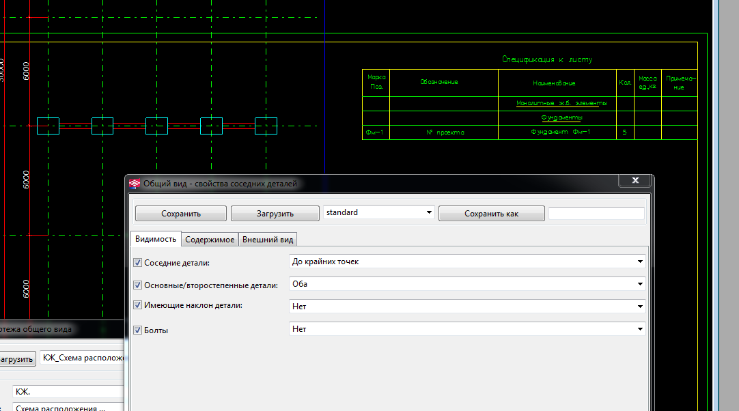Image resolution: width=739 pixels, height=411 pixels.
Task: Select the Внешний вид tab
Action: pos(268,240)
